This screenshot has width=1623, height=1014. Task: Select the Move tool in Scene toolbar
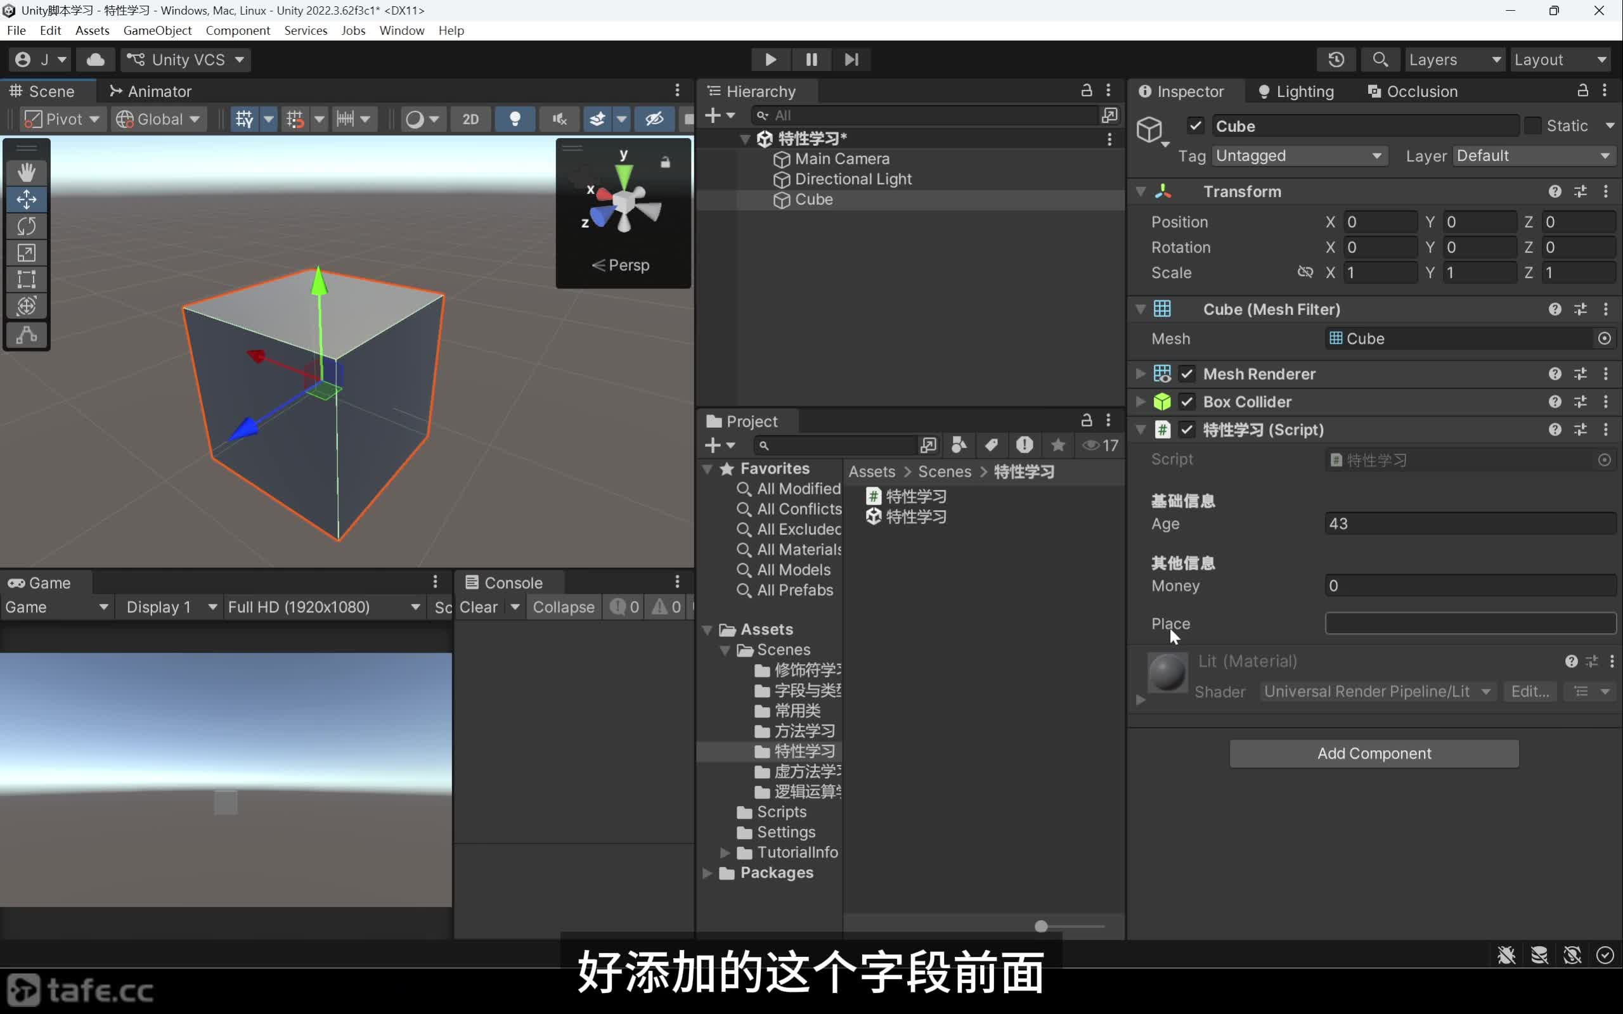coord(27,199)
